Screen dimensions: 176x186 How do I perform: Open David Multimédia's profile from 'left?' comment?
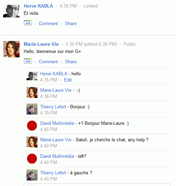57,156
